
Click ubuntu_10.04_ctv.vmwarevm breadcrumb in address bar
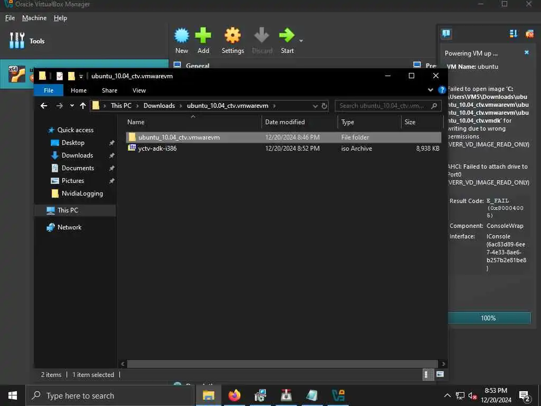[x=227, y=106]
